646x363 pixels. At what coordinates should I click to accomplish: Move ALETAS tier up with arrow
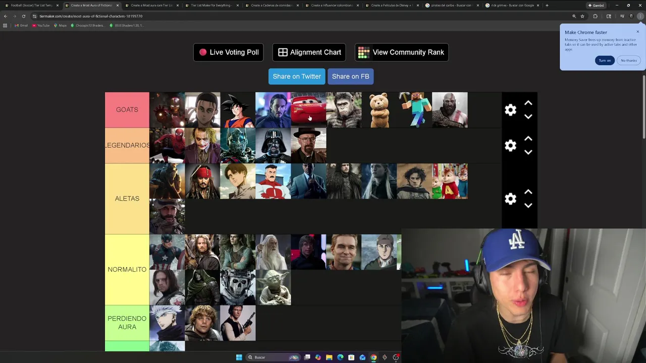(528, 192)
